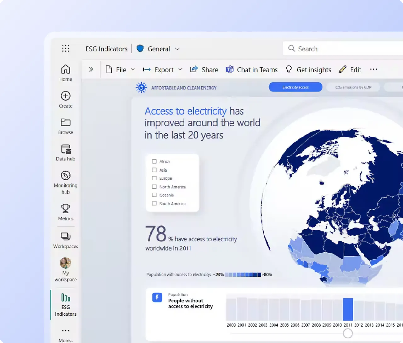Check the Europe checkbox

pos(154,178)
